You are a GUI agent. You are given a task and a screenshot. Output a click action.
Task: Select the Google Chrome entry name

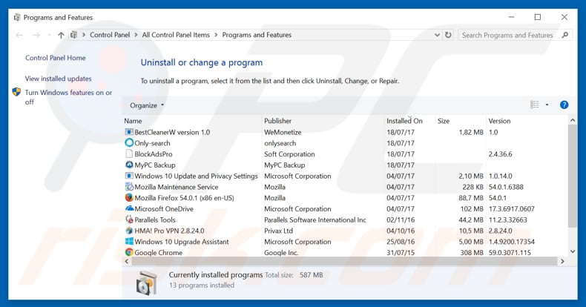click(159, 252)
